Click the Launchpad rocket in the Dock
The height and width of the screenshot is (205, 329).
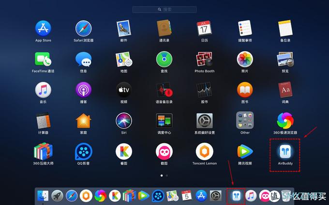click(x=57, y=196)
